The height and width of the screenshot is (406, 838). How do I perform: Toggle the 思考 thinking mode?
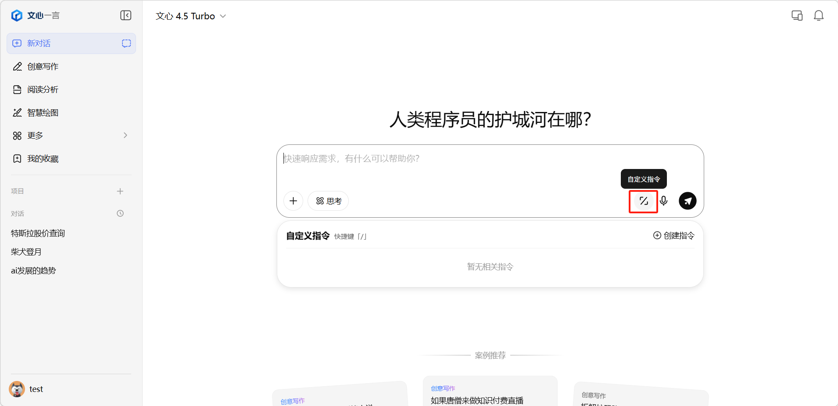coord(328,201)
